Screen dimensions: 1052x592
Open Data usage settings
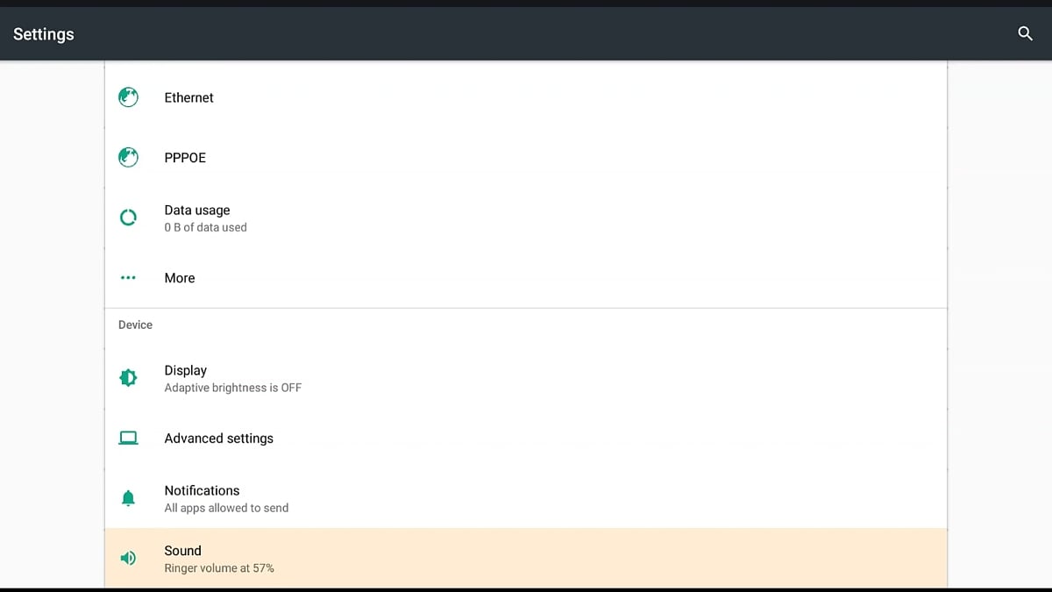click(197, 210)
